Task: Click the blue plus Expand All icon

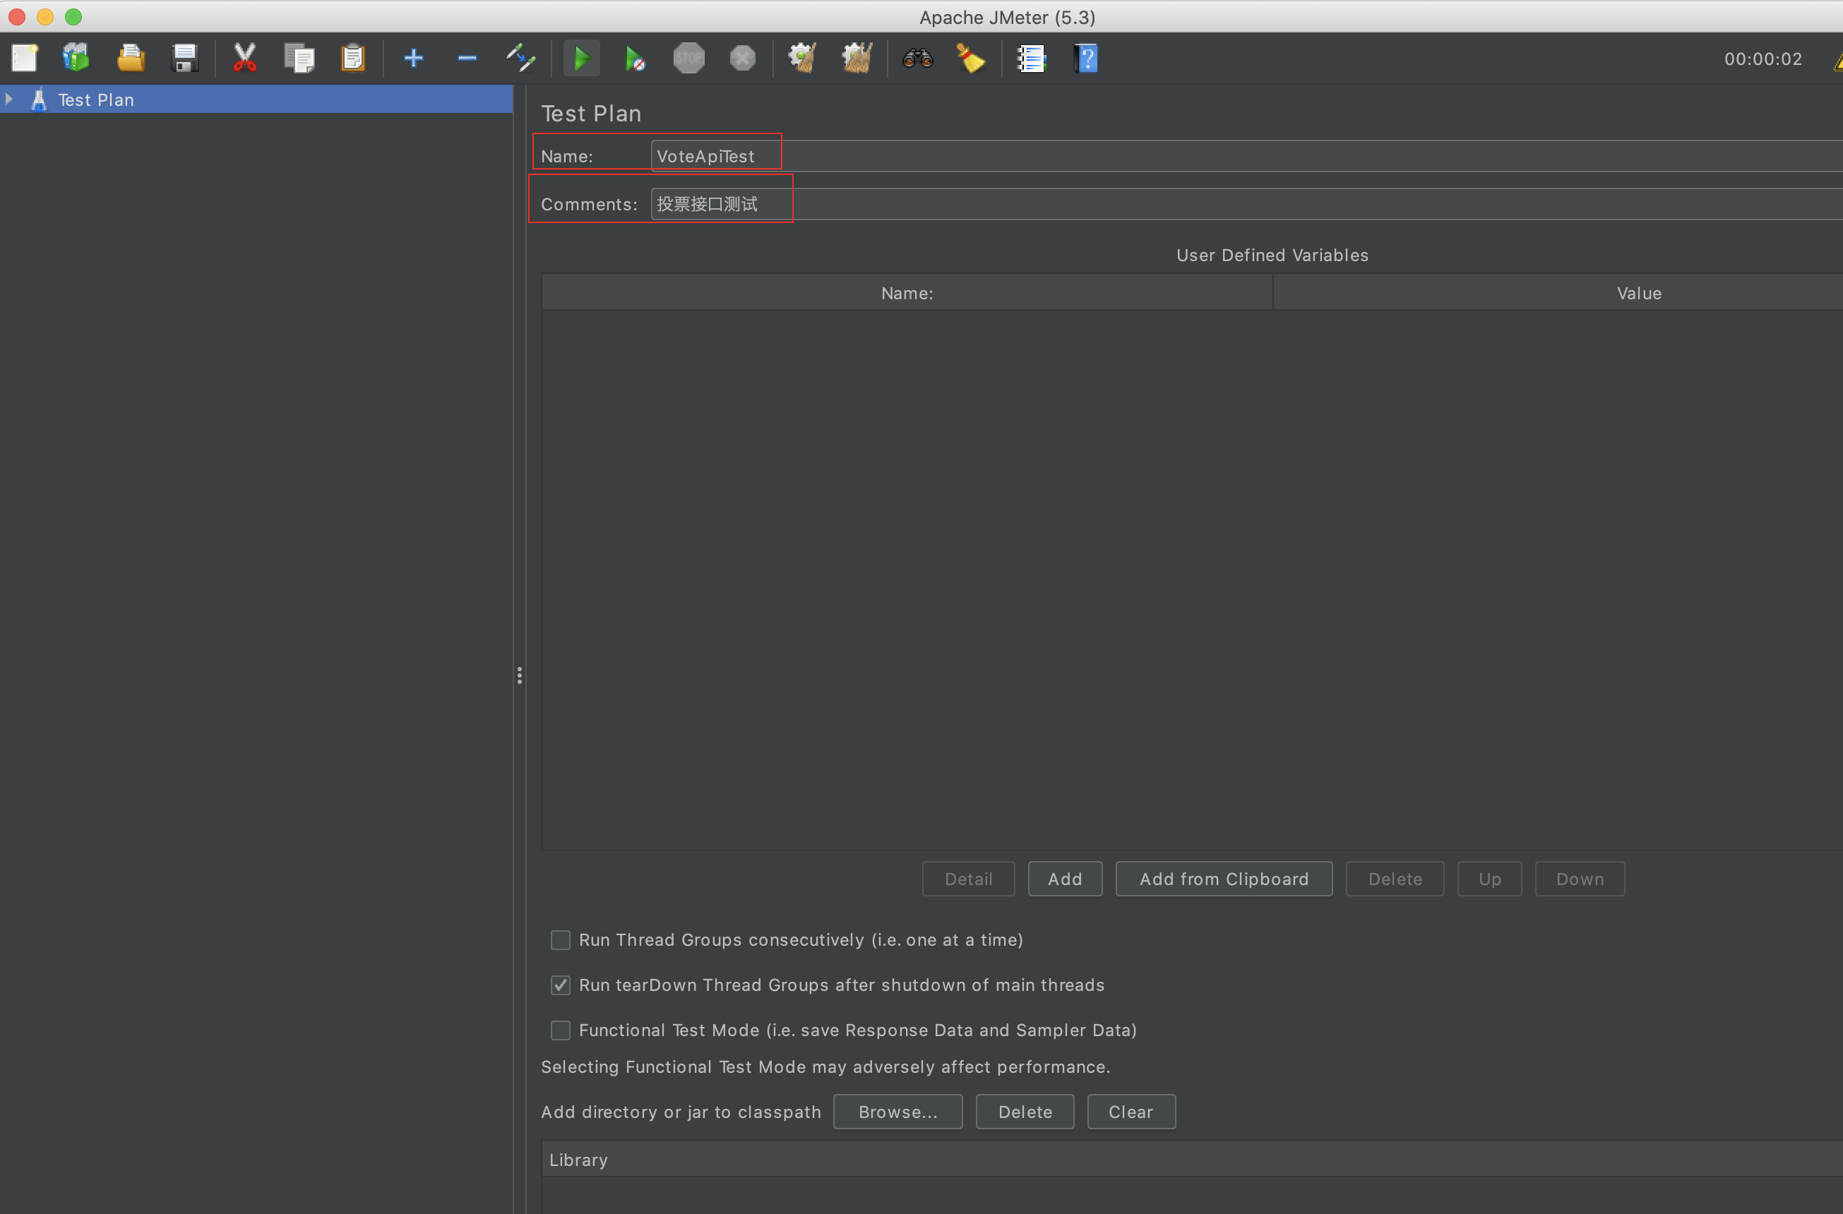Action: pyautogui.click(x=414, y=59)
